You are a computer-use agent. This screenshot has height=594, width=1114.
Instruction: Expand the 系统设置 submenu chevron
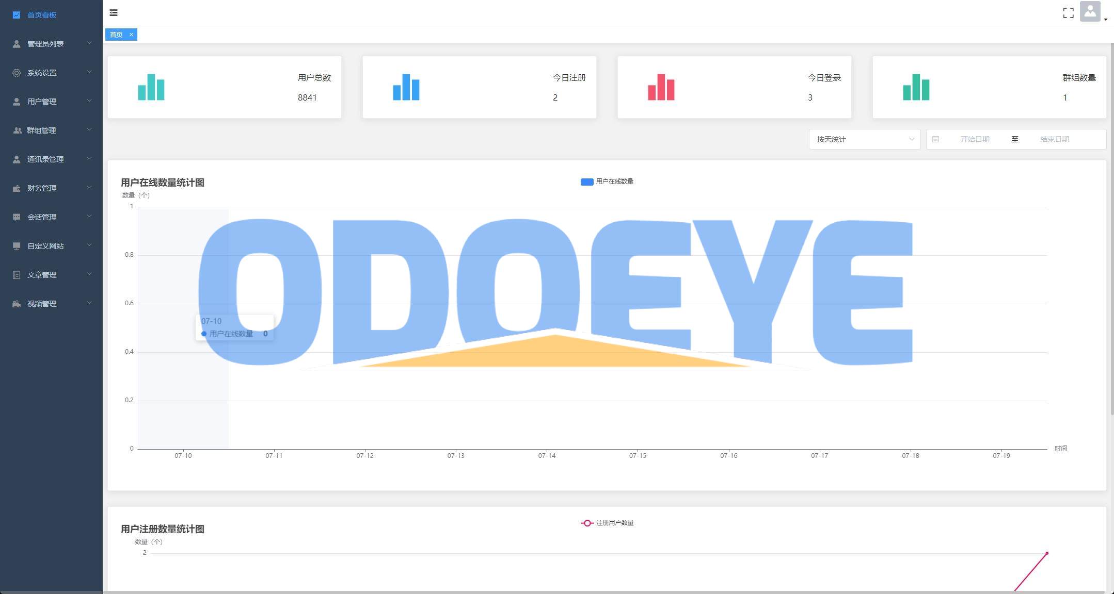click(x=89, y=72)
